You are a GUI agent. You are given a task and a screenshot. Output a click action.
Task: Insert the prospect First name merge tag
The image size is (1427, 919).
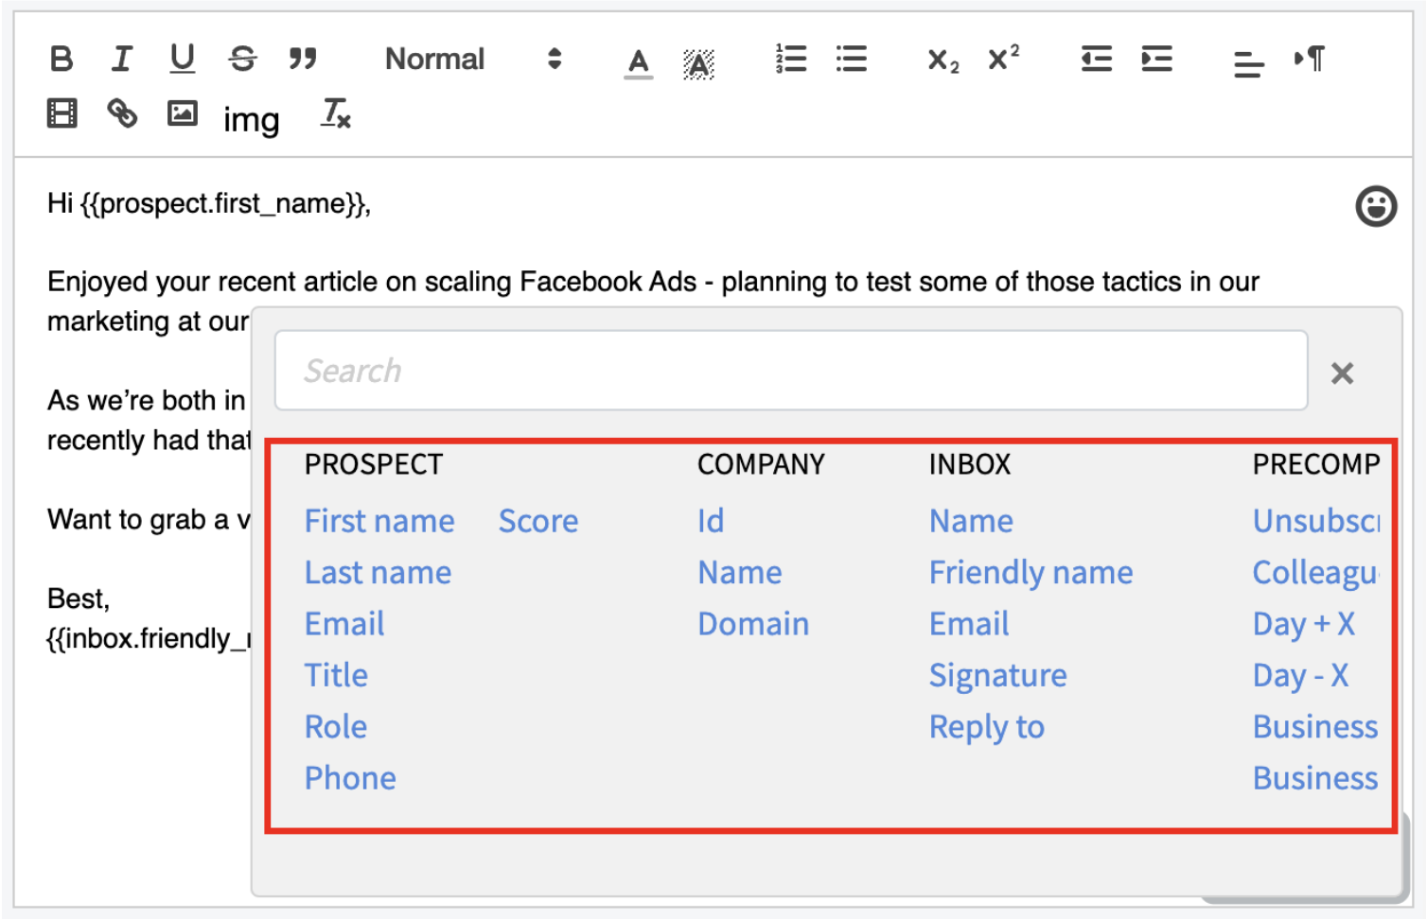coord(379,520)
